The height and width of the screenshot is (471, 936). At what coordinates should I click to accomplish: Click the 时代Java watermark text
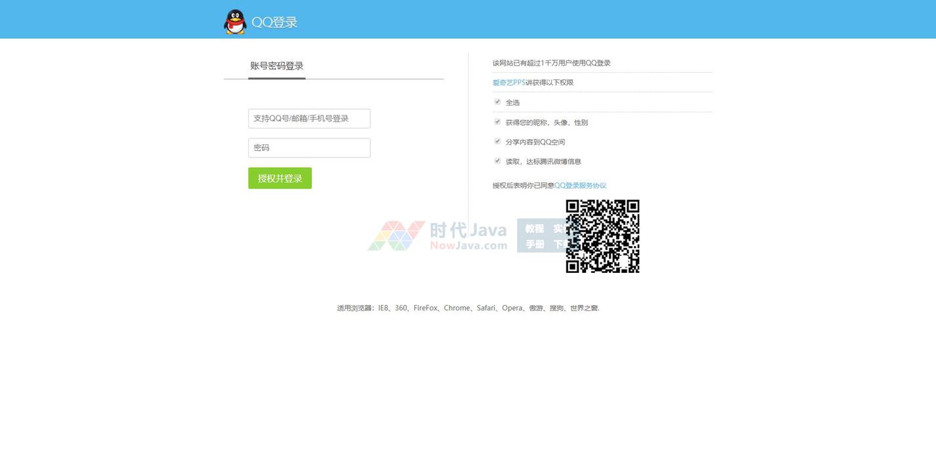(468, 230)
